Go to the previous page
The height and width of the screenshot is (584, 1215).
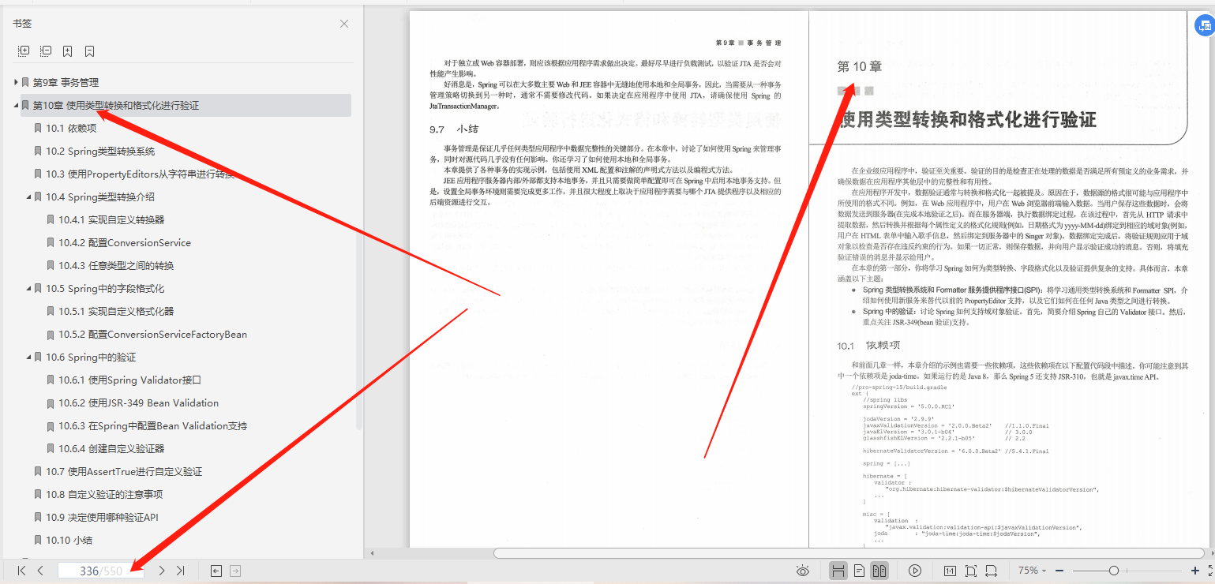40,571
